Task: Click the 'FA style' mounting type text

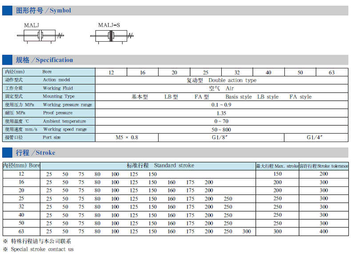Action: [x=300, y=97]
